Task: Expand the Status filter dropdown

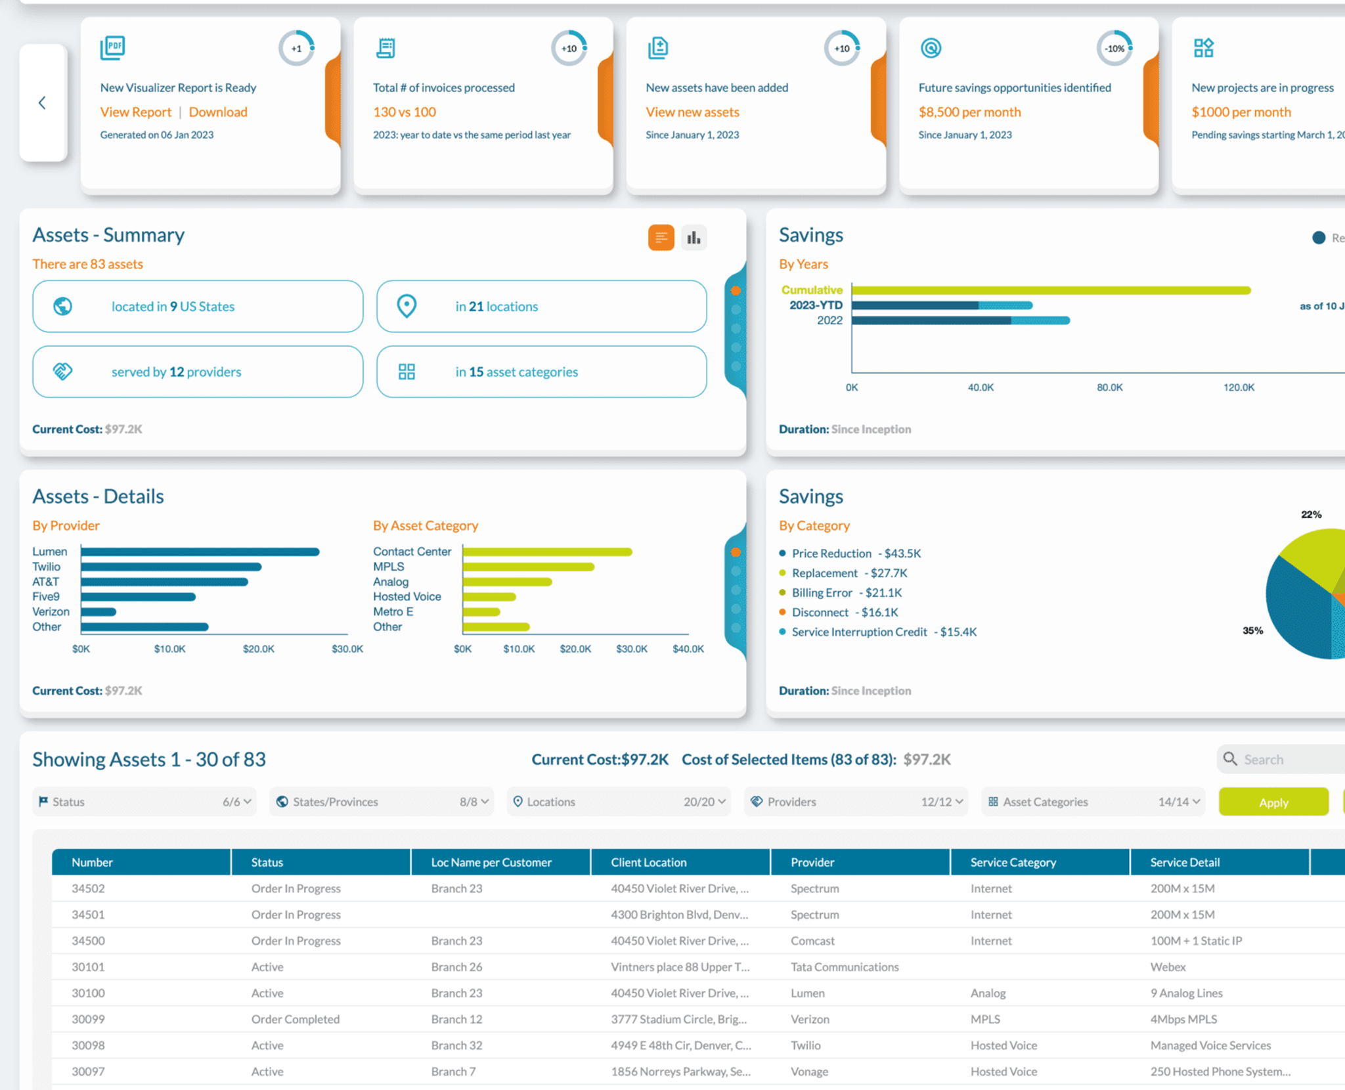Action: 144,802
